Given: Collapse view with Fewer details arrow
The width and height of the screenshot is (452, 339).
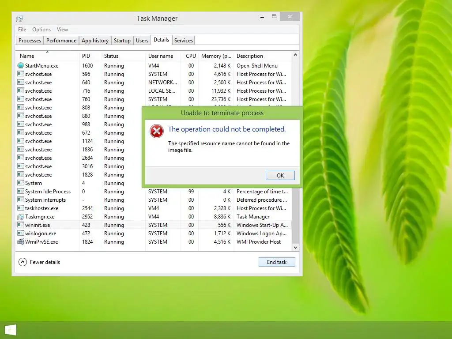Looking at the screenshot, I should pos(23,262).
